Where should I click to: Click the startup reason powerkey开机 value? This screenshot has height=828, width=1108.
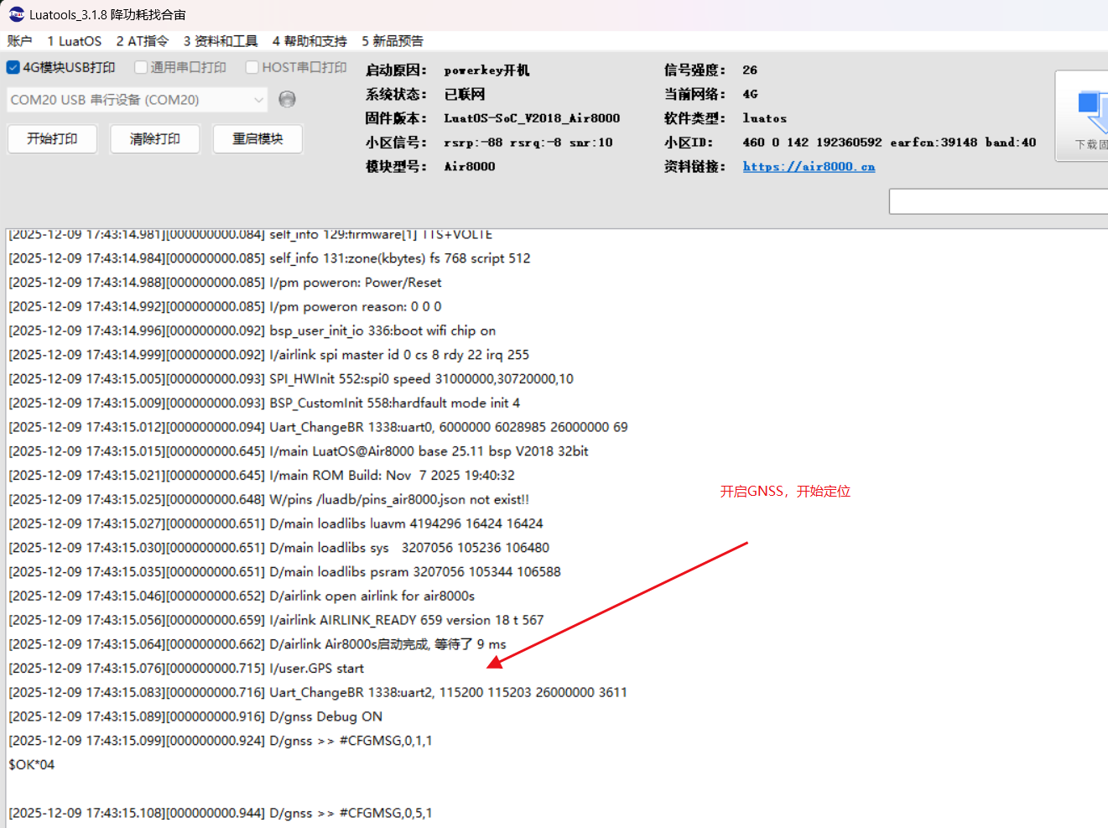point(486,70)
